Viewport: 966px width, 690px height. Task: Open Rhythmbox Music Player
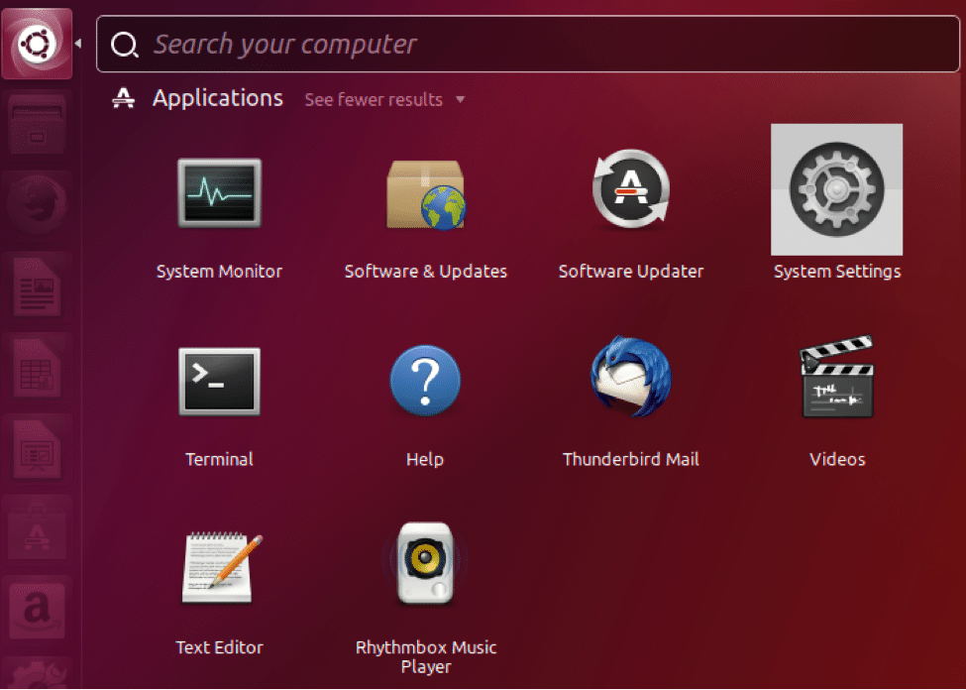(x=425, y=563)
